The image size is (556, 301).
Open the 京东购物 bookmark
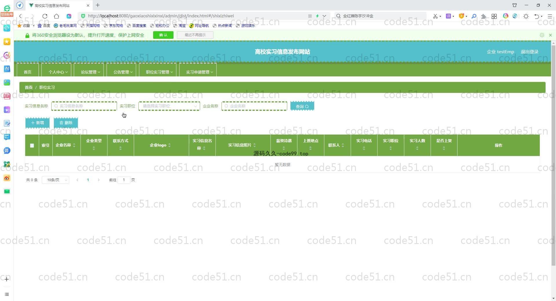pyautogui.click(x=113, y=26)
